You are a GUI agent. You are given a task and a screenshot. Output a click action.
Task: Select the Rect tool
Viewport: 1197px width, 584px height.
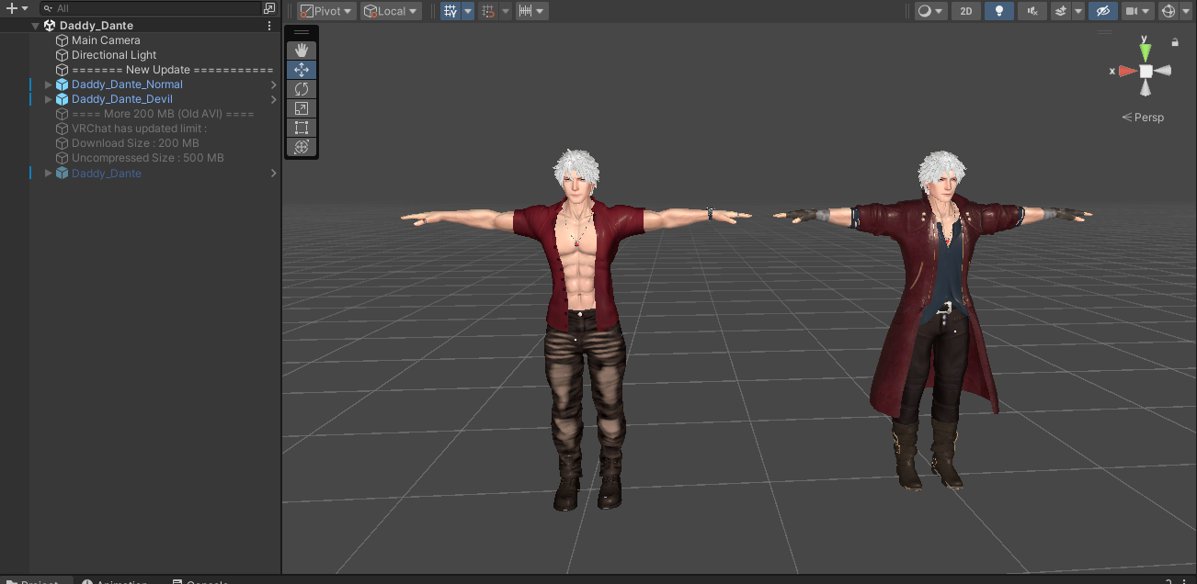coord(302,128)
